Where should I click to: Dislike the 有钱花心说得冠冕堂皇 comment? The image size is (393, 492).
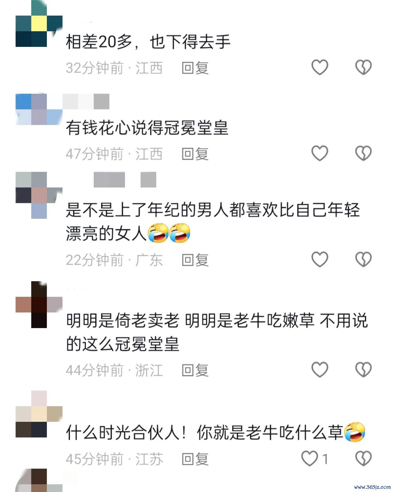click(363, 153)
